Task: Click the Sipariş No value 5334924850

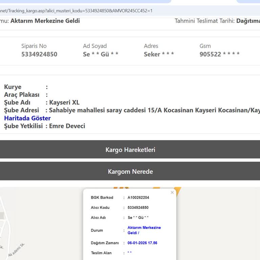Action: tap(39, 54)
